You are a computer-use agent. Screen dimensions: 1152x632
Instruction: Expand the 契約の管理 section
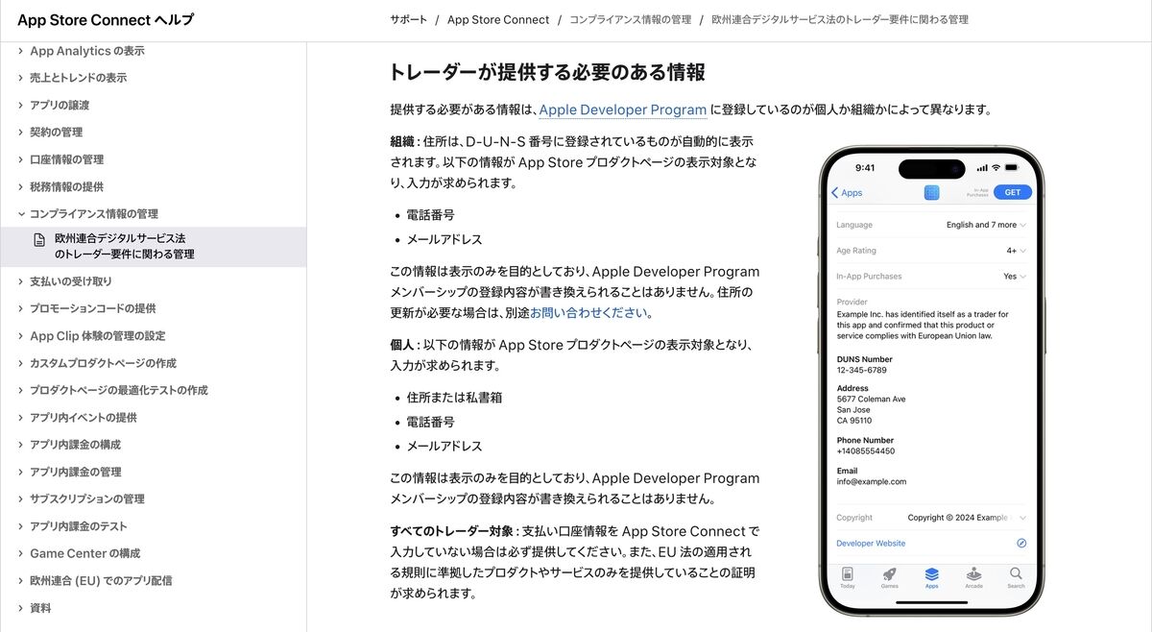click(56, 132)
